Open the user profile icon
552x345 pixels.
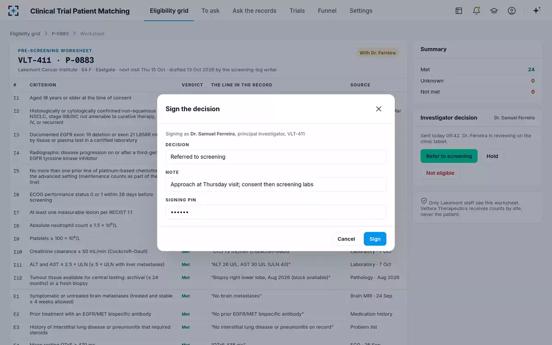pyautogui.click(x=512, y=11)
